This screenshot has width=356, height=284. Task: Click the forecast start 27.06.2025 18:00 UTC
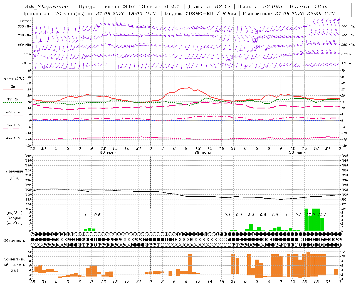126,14
